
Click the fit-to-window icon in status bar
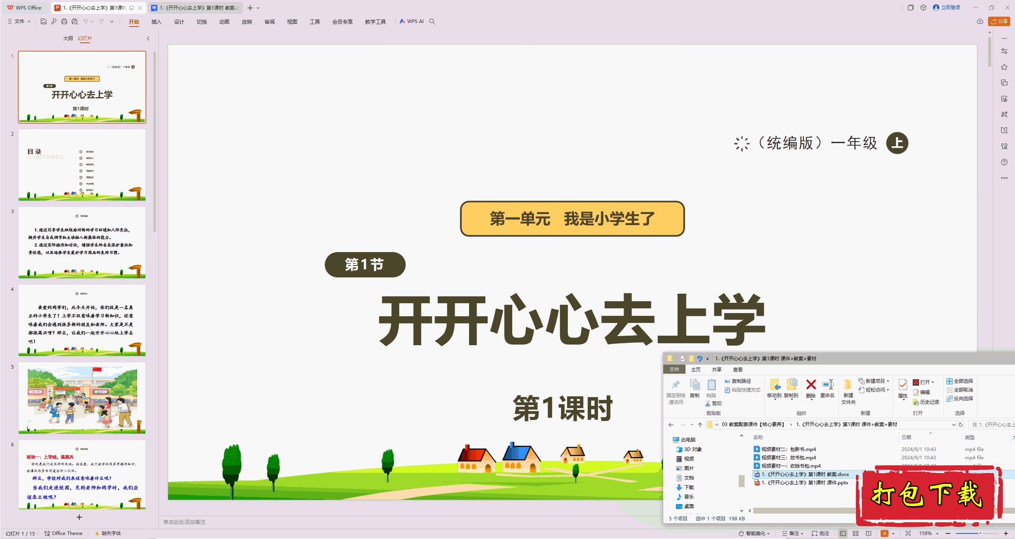pos(908,533)
